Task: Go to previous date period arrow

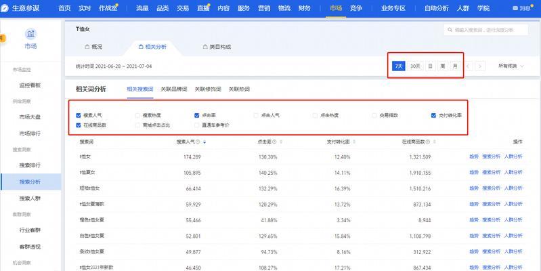Action: [x=468, y=66]
